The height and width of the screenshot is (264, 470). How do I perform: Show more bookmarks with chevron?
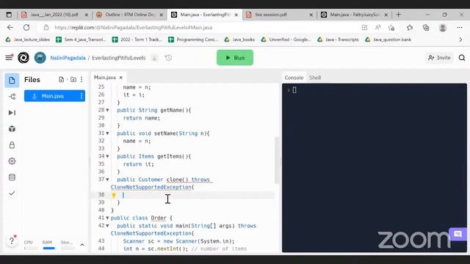[460, 40]
